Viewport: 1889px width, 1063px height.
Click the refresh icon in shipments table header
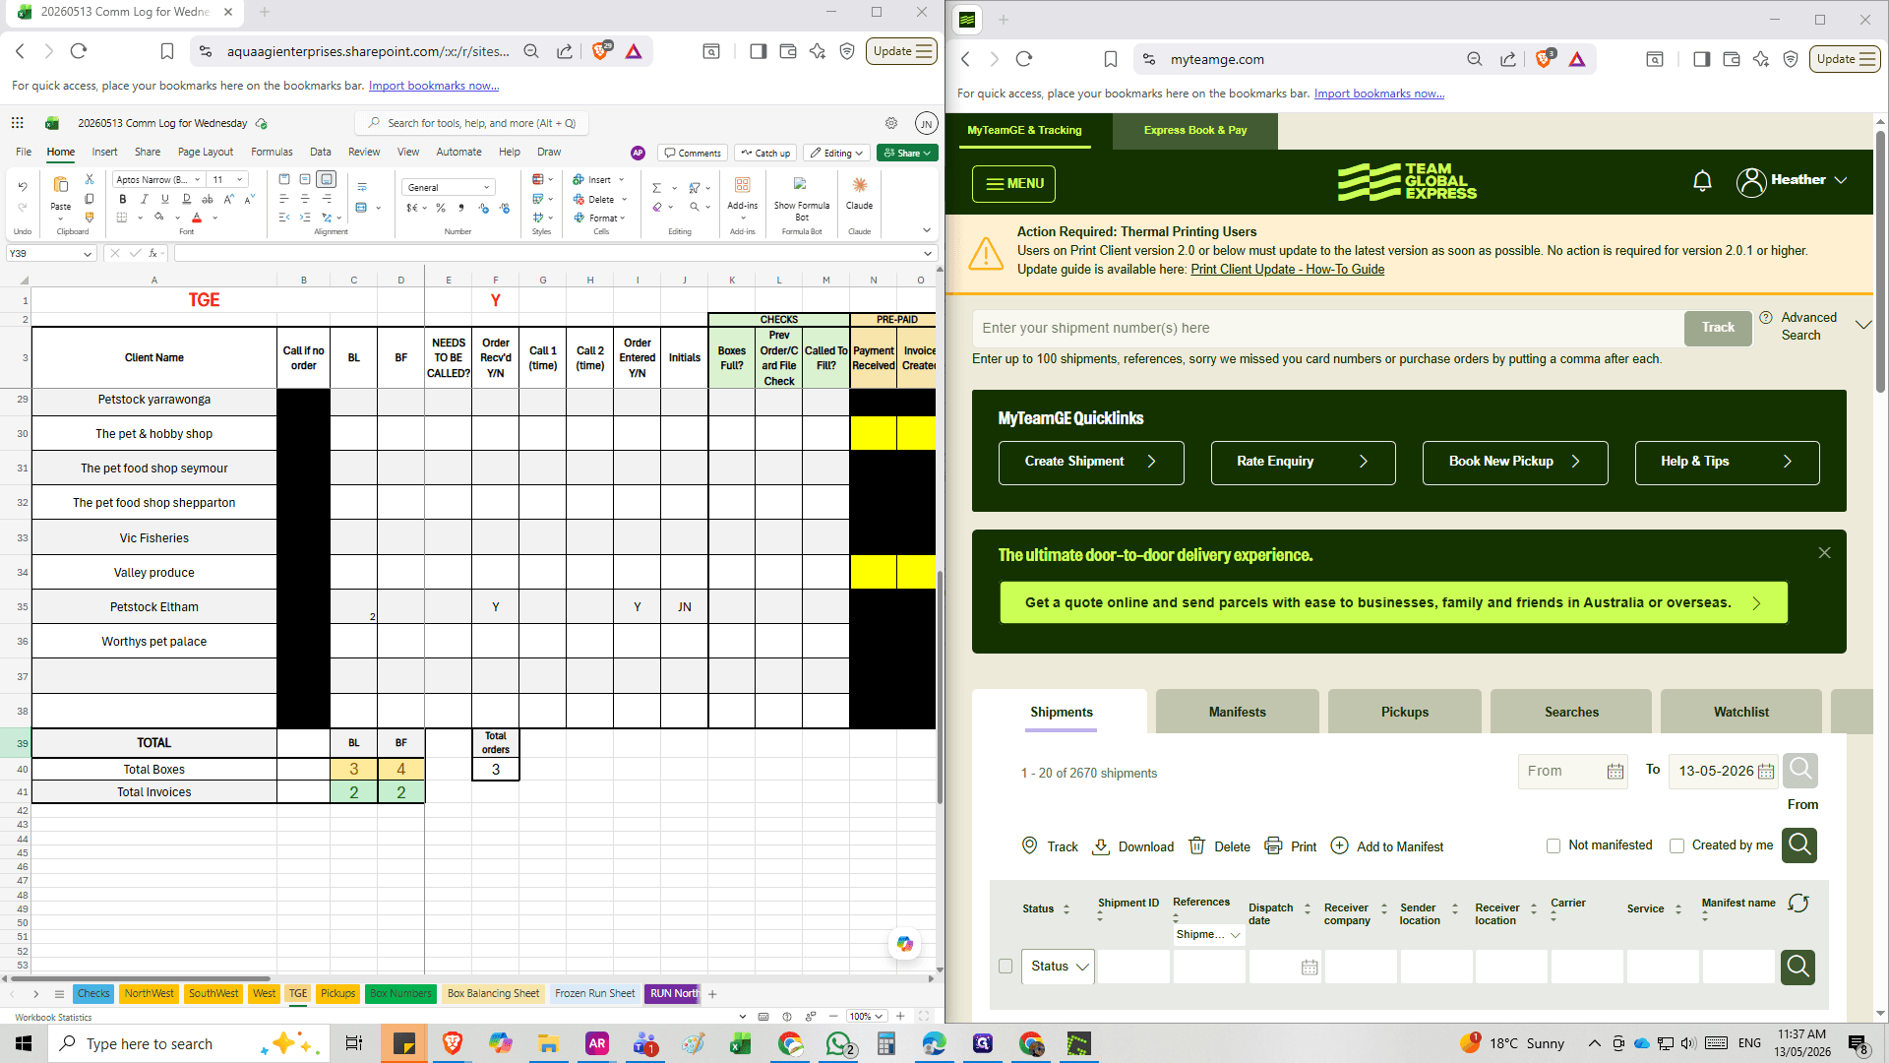tap(1798, 904)
